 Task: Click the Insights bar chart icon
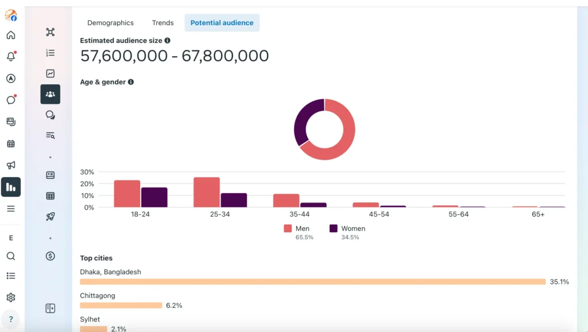(x=11, y=187)
